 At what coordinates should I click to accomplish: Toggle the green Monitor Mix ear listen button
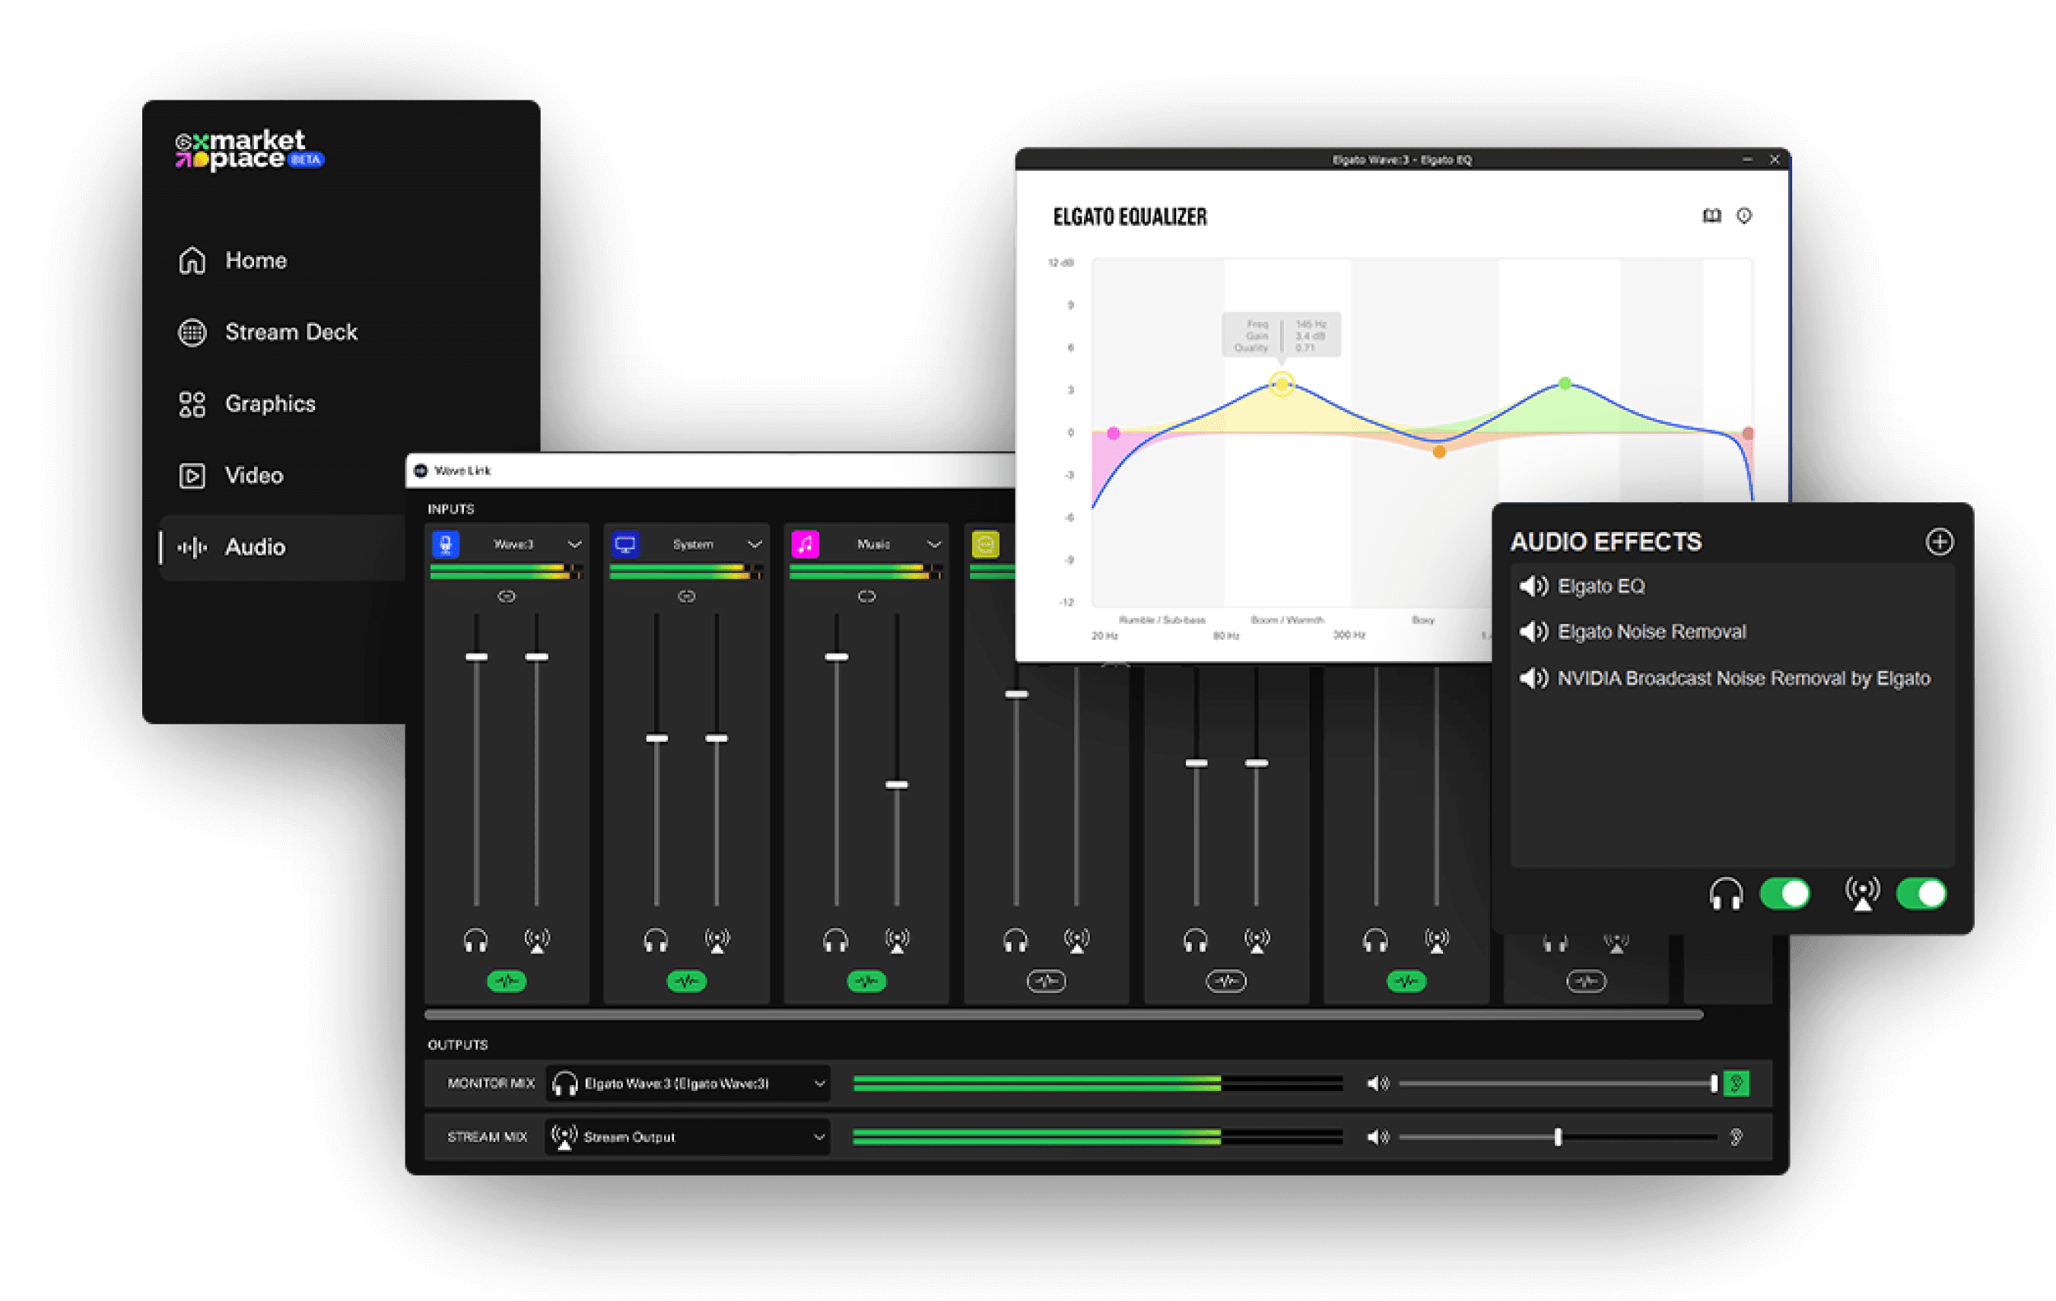[x=1736, y=1083]
